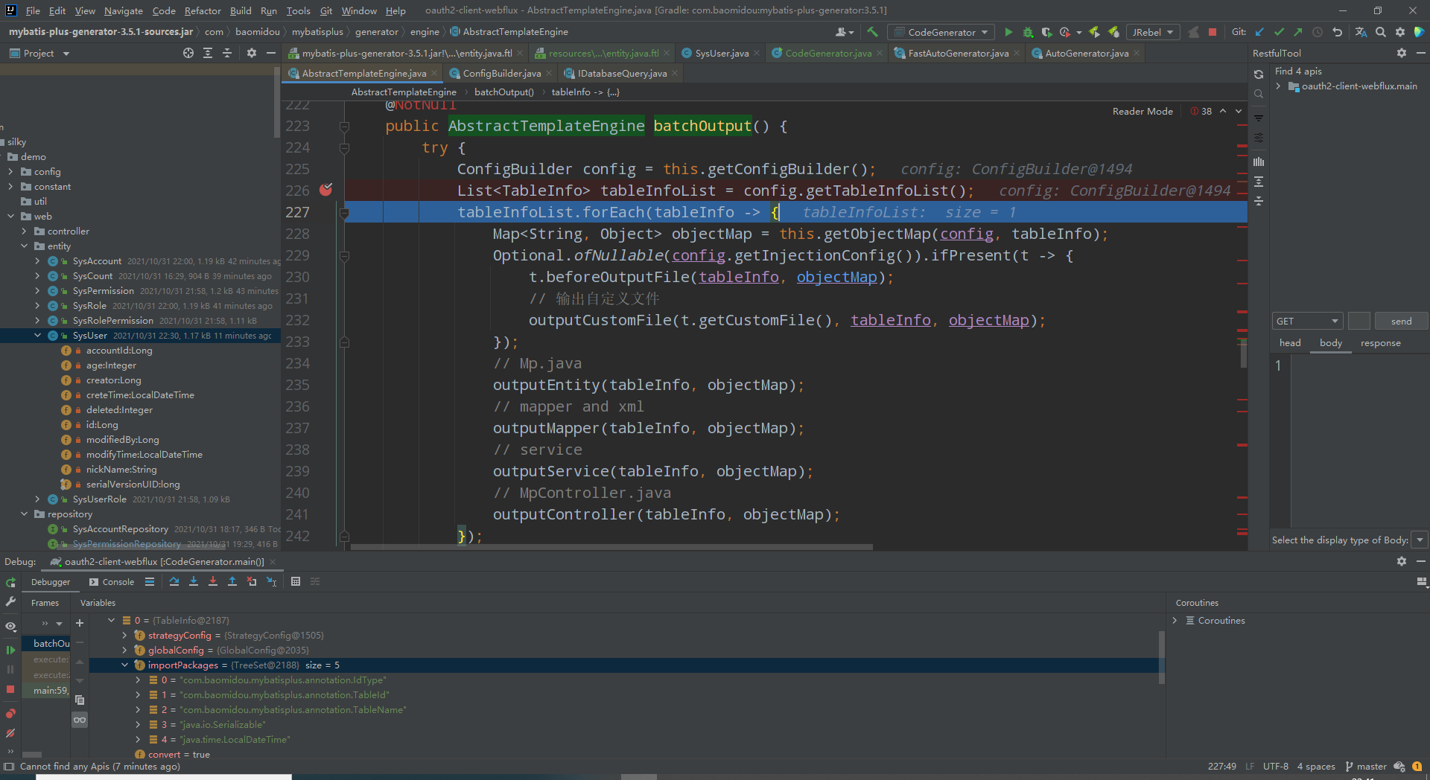This screenshot has height=780, width=1430.
Task: Click the master Git branch widget
Action: [x=1366, y=767]
